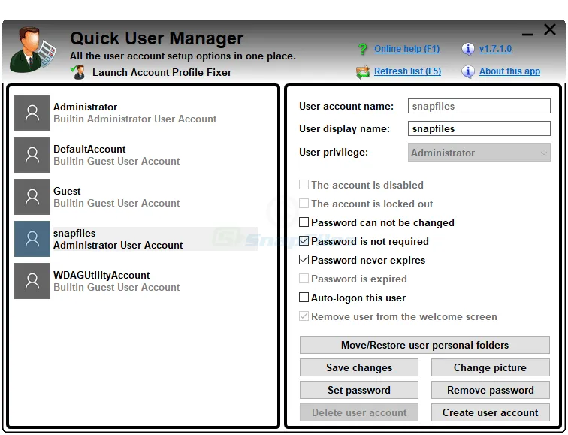Open the Online help (F1) link
568x435 pixels.
tap(406, 49)
